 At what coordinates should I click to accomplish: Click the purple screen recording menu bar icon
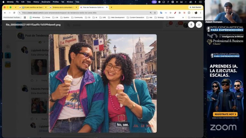click(x=154, y=2)
